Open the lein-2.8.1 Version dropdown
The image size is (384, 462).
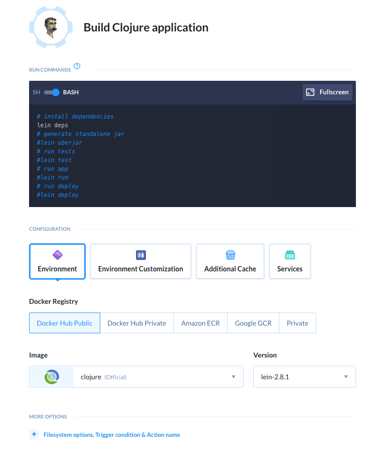tap(304, 376)
